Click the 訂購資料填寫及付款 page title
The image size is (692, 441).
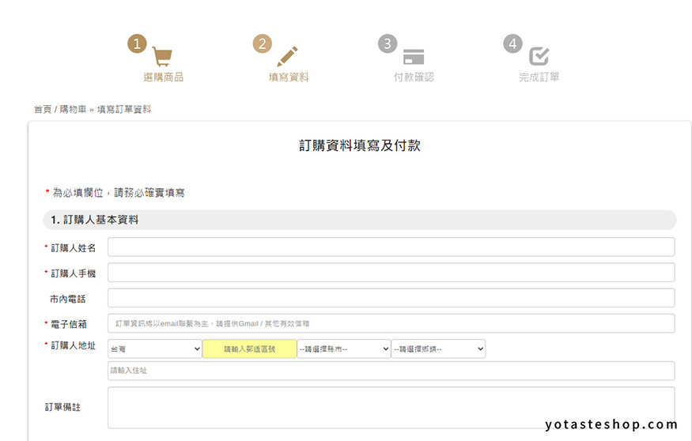(x=360, y=145)
